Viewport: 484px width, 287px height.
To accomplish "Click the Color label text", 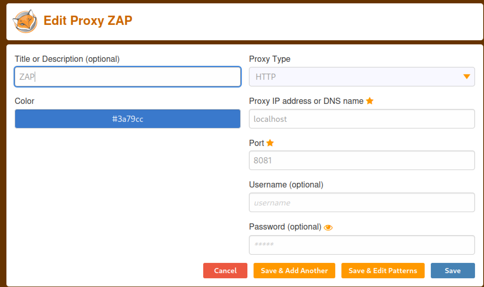I will coord(24,101).
